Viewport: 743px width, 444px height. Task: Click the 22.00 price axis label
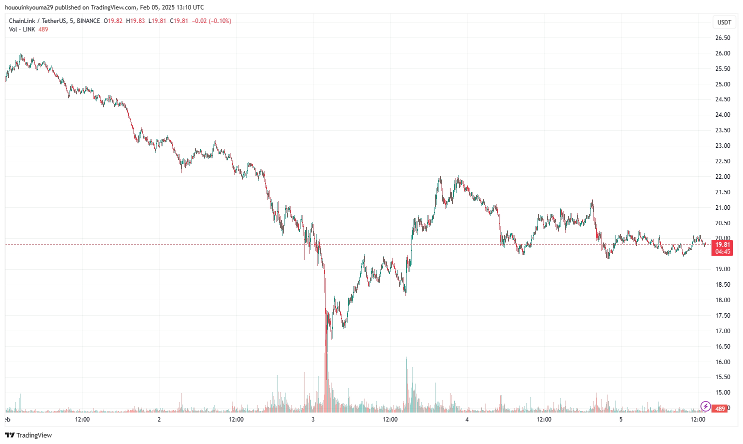722,177
